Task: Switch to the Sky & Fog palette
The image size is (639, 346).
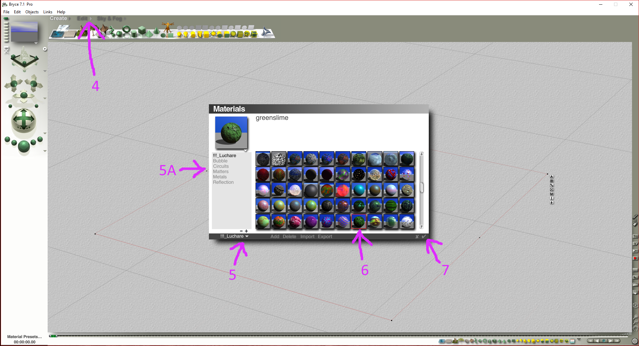Action: tap(110, 19)
